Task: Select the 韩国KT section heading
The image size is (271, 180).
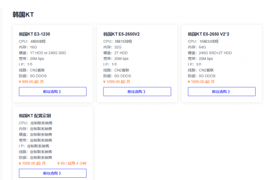Action: pyautogui.click(x=23, y=15)
